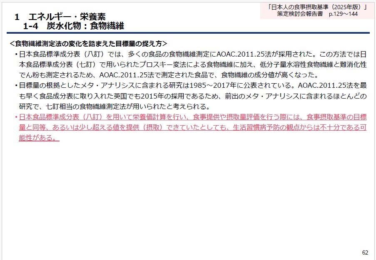Click the underlined red line starting 量と同等、あるいは少し超える
This screenshot has height=260, width=376.
192,127
